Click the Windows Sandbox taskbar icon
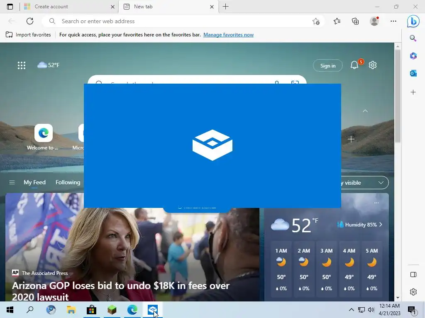Image resolution: width=425 pixels, height=318 pixels. (153, 310)
